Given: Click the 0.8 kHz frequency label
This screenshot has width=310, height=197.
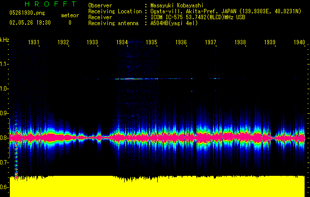Looking at the screenshot, I should pos(4,138).
